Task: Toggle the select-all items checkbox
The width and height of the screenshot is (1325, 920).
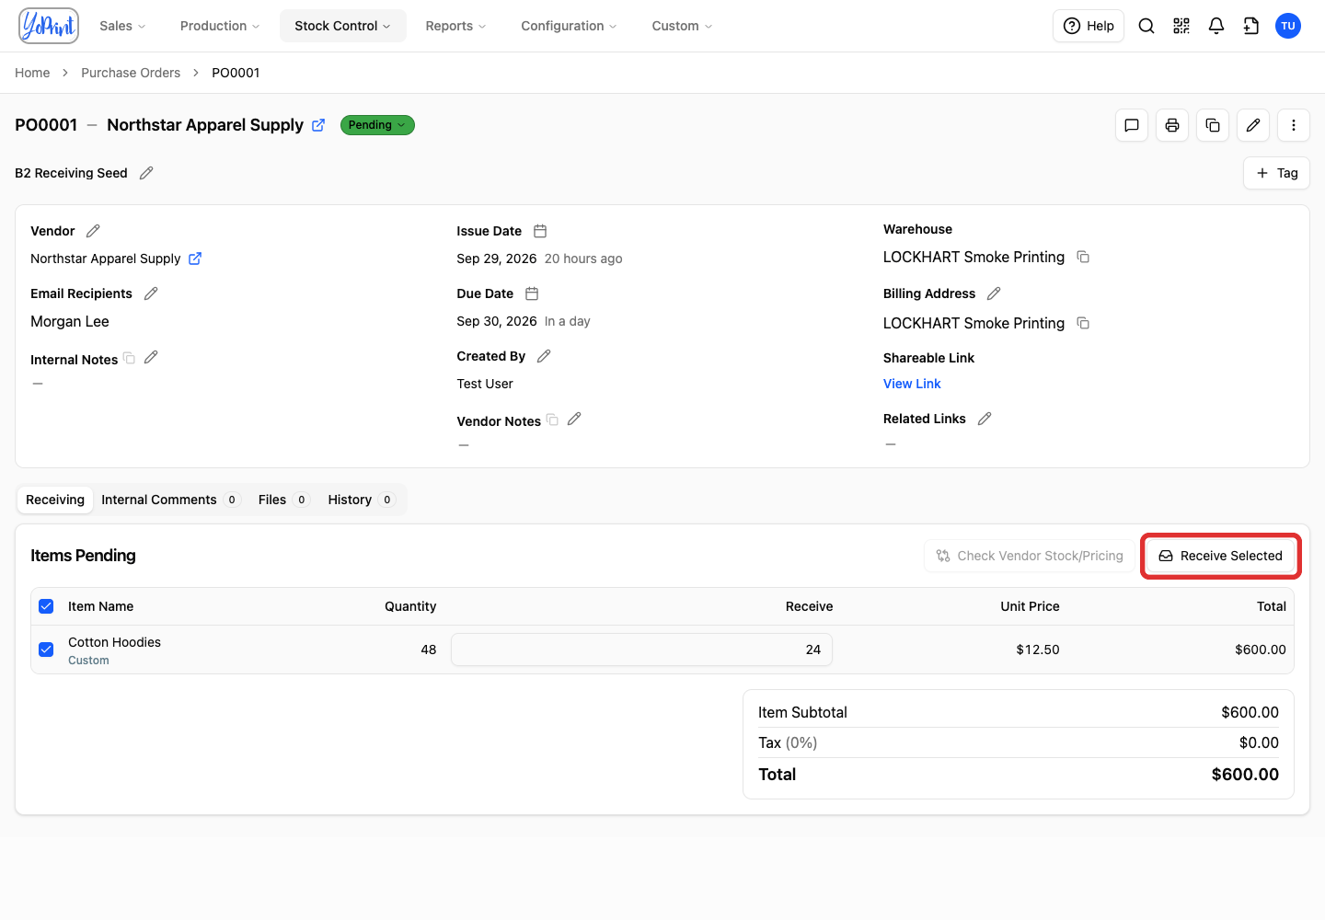Action: pyautogui.click(x=46, y=606)
